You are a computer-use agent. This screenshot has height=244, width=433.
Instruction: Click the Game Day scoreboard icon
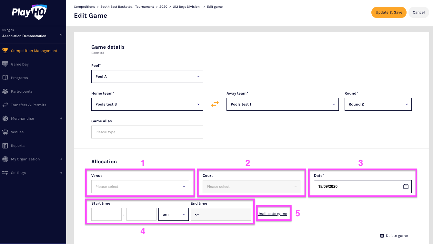pos(5,64)
